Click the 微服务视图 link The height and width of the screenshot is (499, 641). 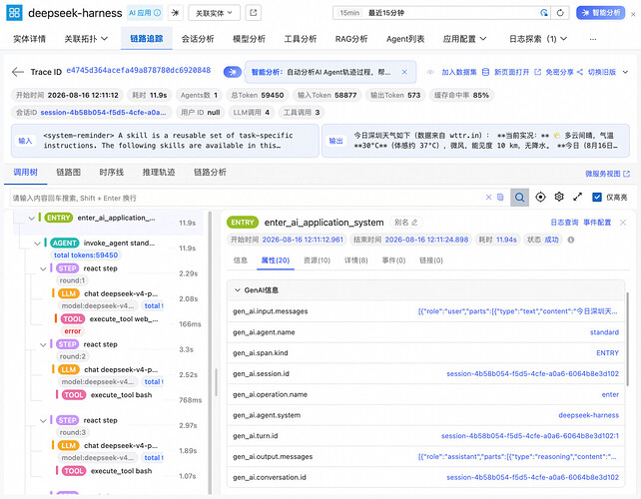(607, 174)
